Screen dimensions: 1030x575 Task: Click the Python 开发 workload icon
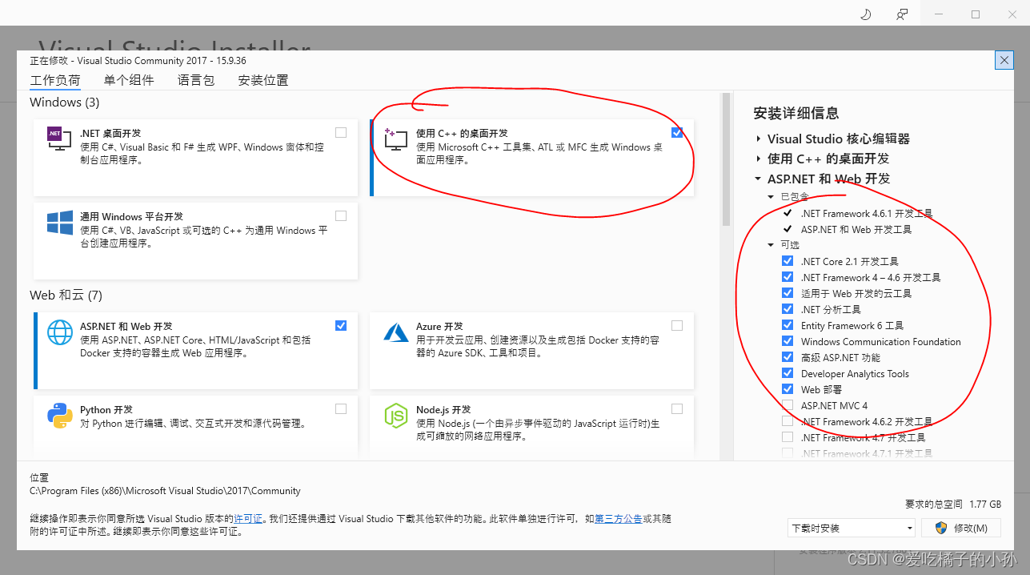coord(59,416)
